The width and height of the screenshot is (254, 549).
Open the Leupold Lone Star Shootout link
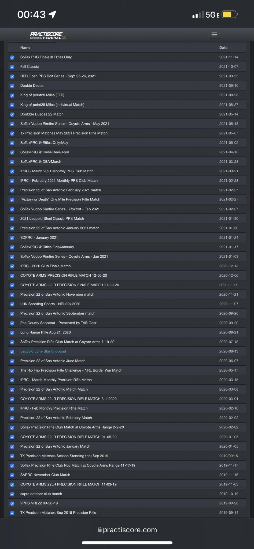(43, 351)
